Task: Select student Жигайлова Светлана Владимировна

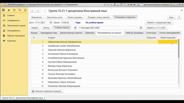Action: (x=64, y=86)
